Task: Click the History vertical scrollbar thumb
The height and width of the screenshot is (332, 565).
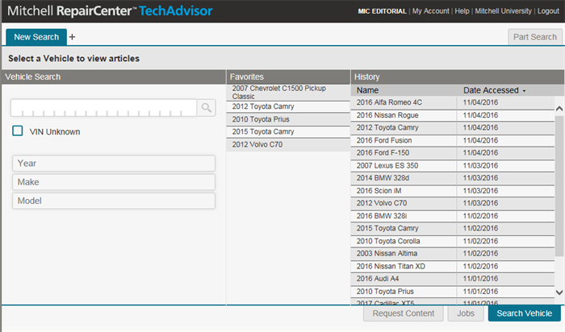Action: (x=559, y=185)
